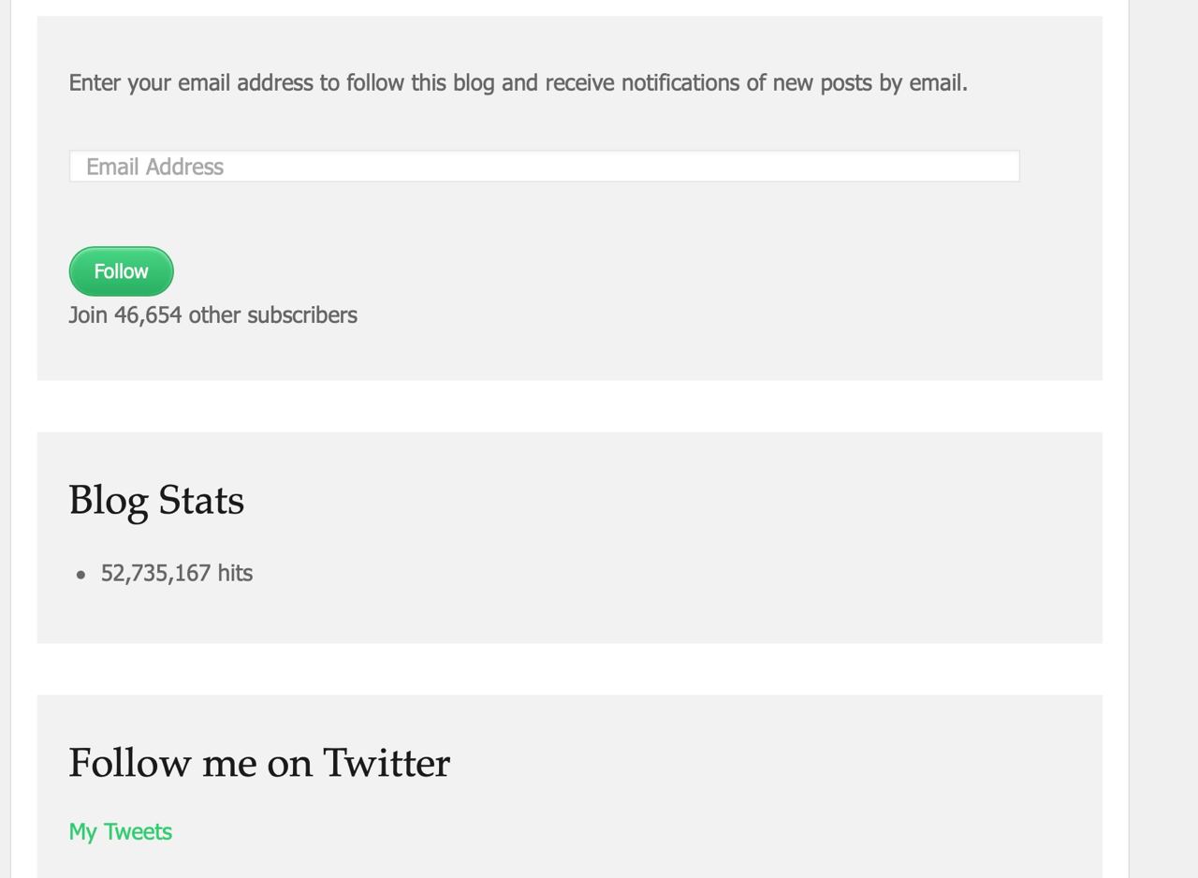Click the word Stats in the heading
Image resolution: width=1198 pixels, height=878 pixels.
(200, 500)
